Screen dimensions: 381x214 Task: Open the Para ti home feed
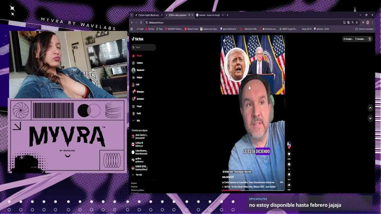click(x=137, y=56)
